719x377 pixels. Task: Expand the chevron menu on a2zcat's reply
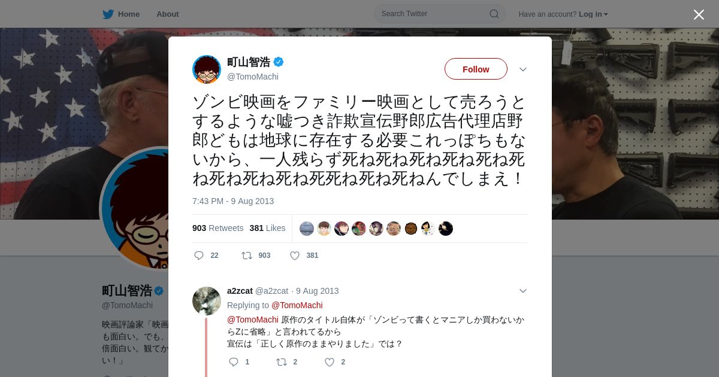523,291
